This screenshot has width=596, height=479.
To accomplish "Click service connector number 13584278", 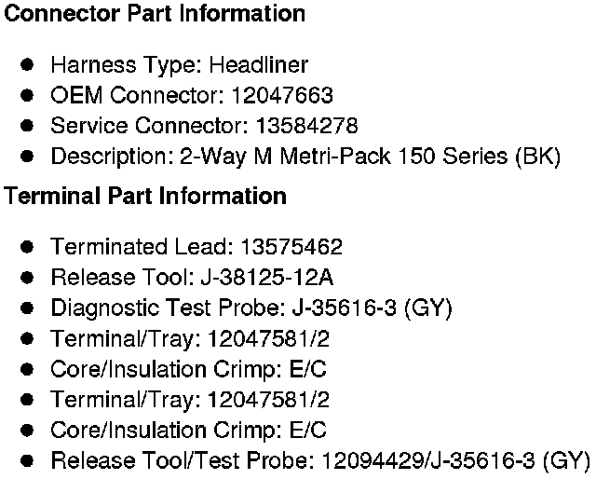I will click(306, 126).
